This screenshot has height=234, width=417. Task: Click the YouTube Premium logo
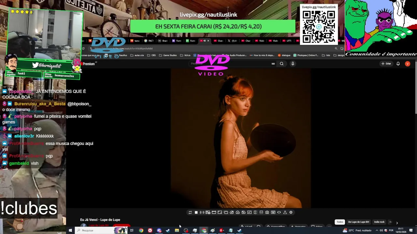click(x=88, y=64)
